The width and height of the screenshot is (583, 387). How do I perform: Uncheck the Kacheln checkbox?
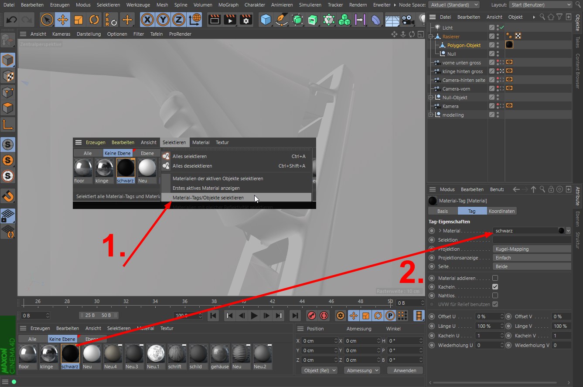click(x=495, y=287)
